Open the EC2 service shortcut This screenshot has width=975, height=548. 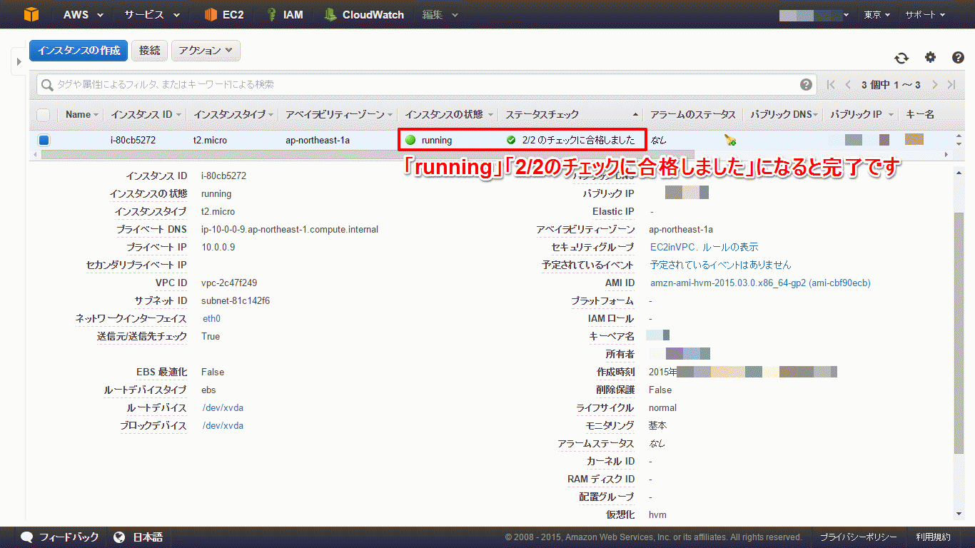click(223, 14)
